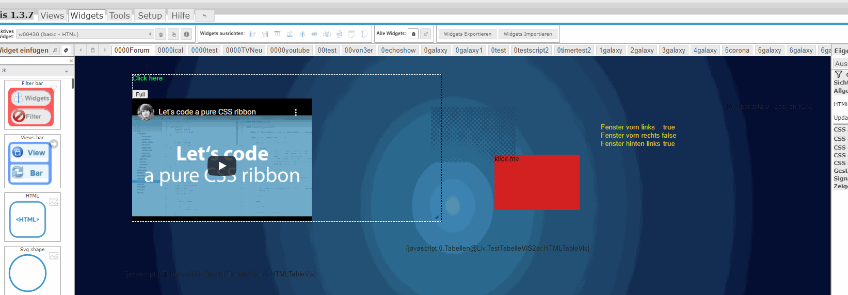Play the YouTube video
Viewport: 848px width, 295px height.
(222, 166)
